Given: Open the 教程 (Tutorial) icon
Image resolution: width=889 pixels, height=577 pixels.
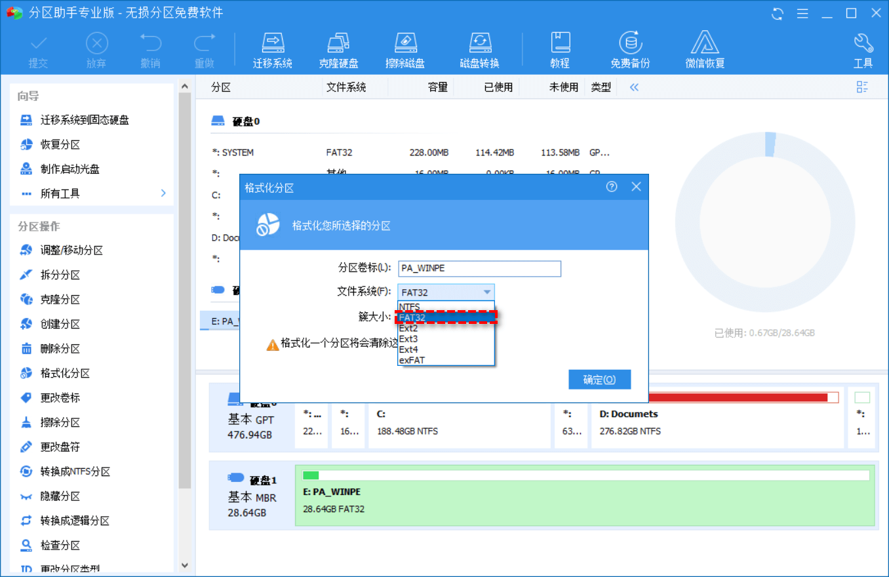Looking at the screenshot, I should (x=561, y=49).
